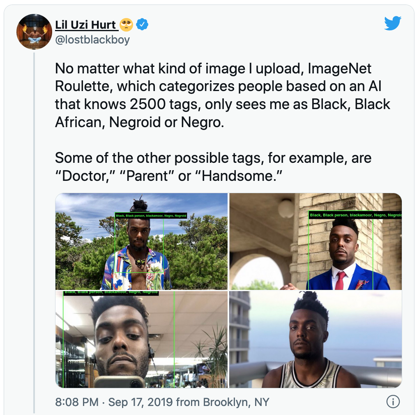Click the vertical thread line under the avatar
The width and height of the screenshot is (419, 415).
[34, 232]
